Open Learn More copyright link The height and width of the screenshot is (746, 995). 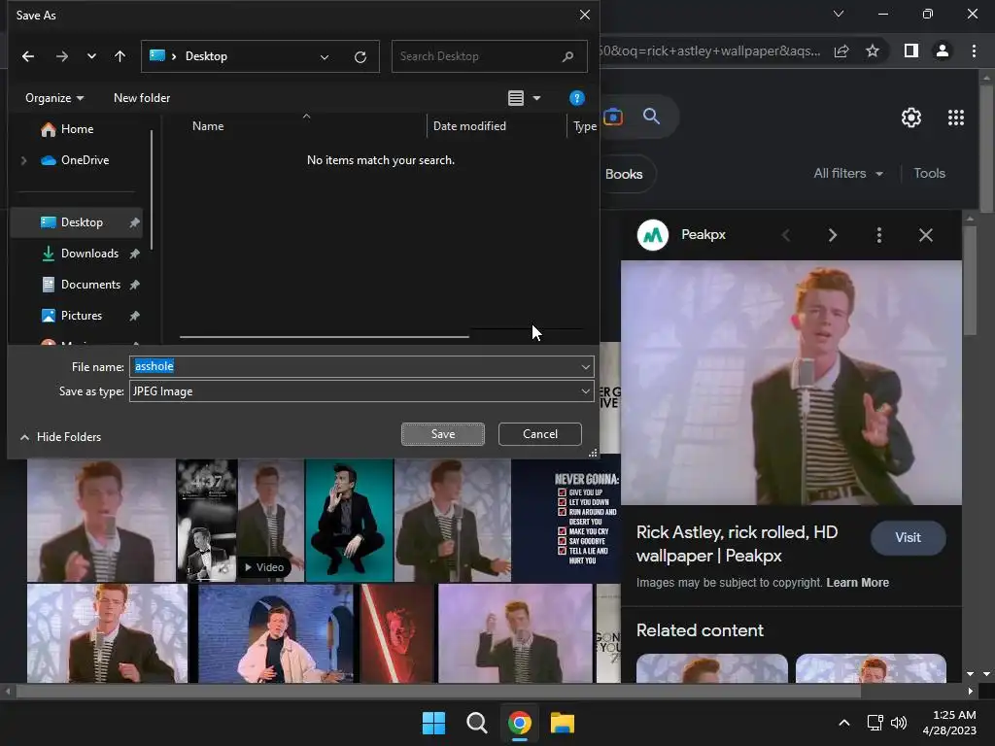[x=857, y=583]
